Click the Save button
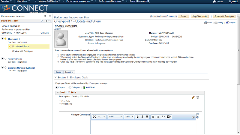 coord(183,16)
